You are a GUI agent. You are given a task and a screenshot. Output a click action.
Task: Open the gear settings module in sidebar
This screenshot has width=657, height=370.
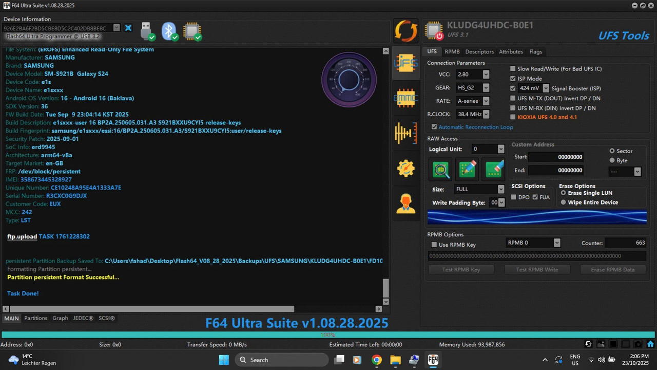(405, 168)
